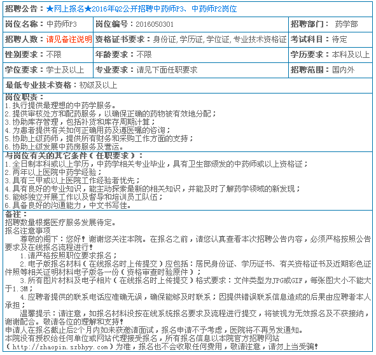Click the 资格证书要求 certificate list cell

pos(191,39)
